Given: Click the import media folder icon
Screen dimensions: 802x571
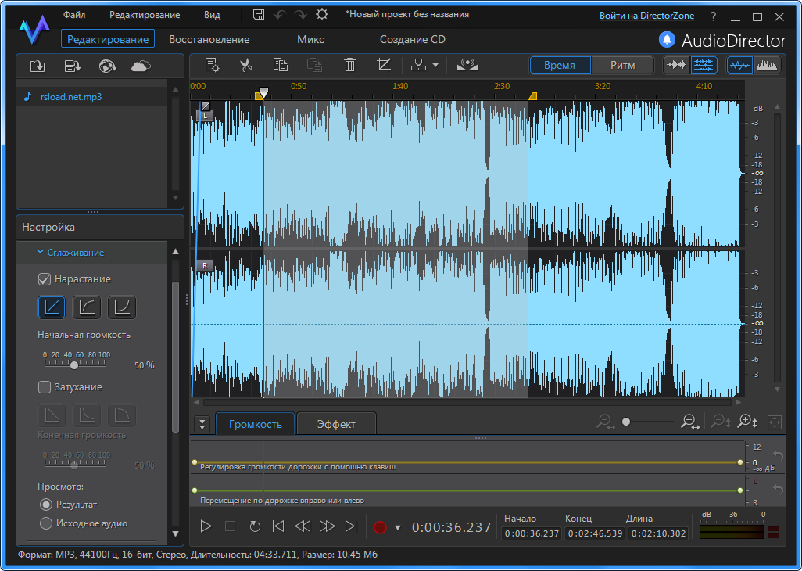Looking at the screenshot, I should pos(38,66).
